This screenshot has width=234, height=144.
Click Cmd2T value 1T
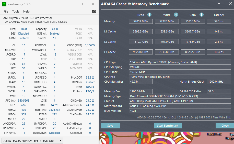tap(54, 38)
